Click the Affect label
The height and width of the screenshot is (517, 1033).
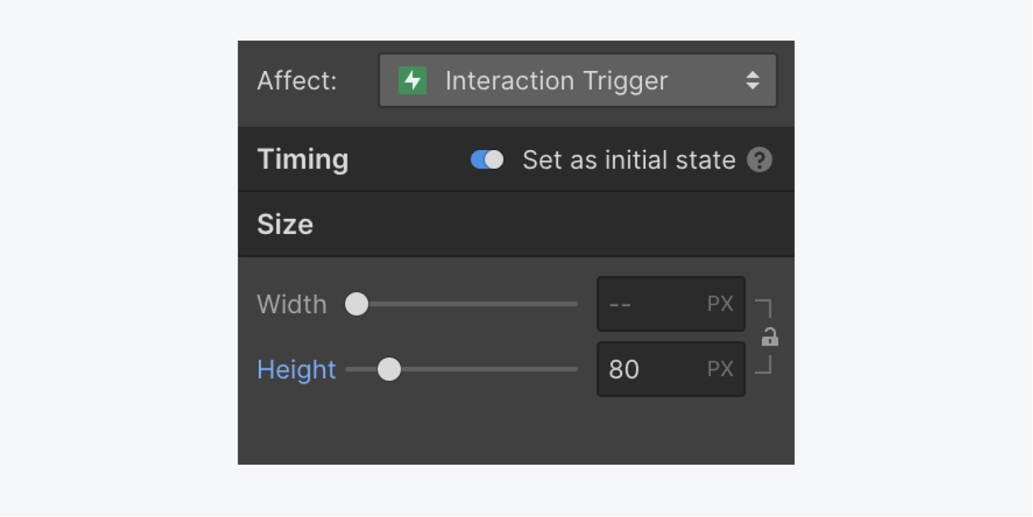297,81
